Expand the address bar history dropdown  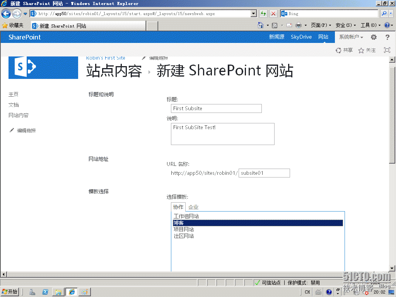(254, 14)
